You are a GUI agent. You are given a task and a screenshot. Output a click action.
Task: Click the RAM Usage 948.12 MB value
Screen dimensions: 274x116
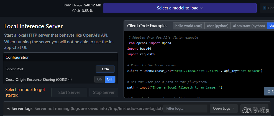(93, 5)
